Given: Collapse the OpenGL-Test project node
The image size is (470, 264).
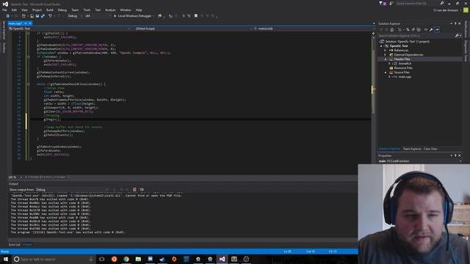Looking at the screenshot, I should click(x=381, y=45).
